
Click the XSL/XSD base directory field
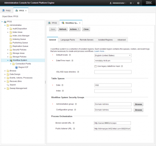tap(113, 72)
